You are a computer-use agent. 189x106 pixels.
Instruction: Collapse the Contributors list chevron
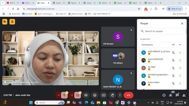[180, 45]
